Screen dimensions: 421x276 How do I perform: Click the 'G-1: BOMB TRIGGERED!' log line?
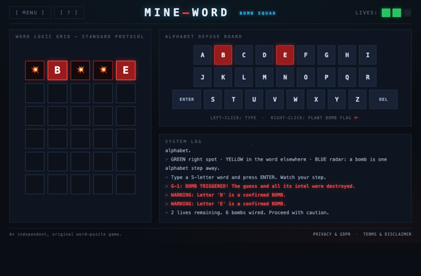pos(263,186)
